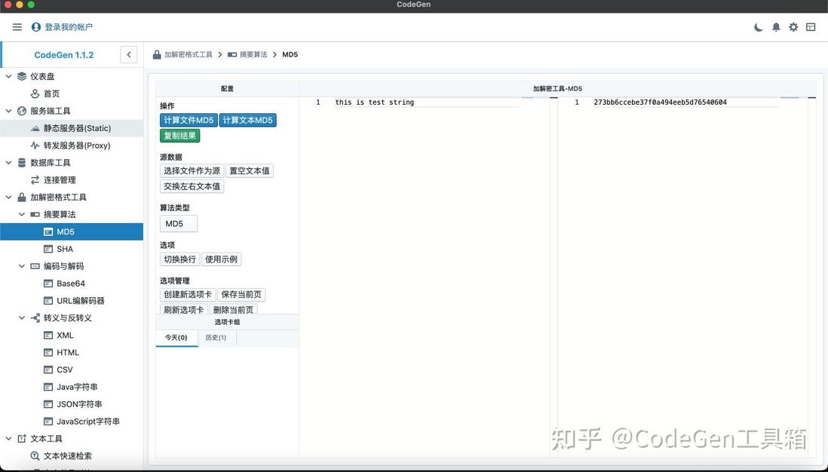Click 删除当前页 button
Image resolution: width=828 pixels, height=472 pixels.
point(234,309)
